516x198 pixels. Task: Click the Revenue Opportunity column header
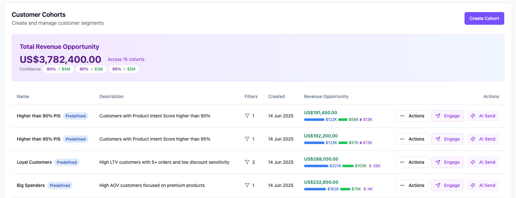(326, 96)
